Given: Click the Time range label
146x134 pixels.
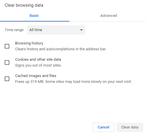Looking at the screenshot, I should (14, 30).
